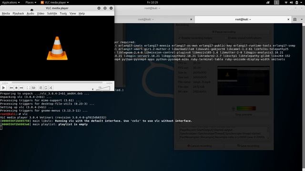Mute audio with VLC speaker icon
Viewport: 305px width, 171px height.
click(x=93, y=89)
